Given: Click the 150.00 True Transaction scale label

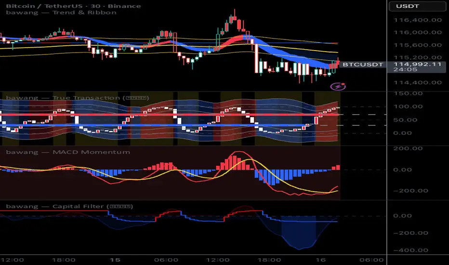Looking at the screenshot, I should click(408, 93).
